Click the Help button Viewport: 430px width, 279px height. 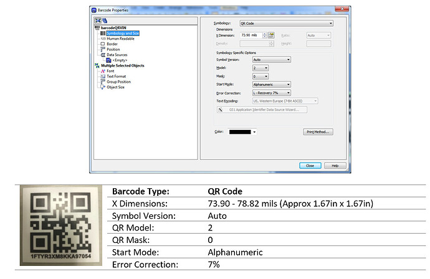click(335, 165)
